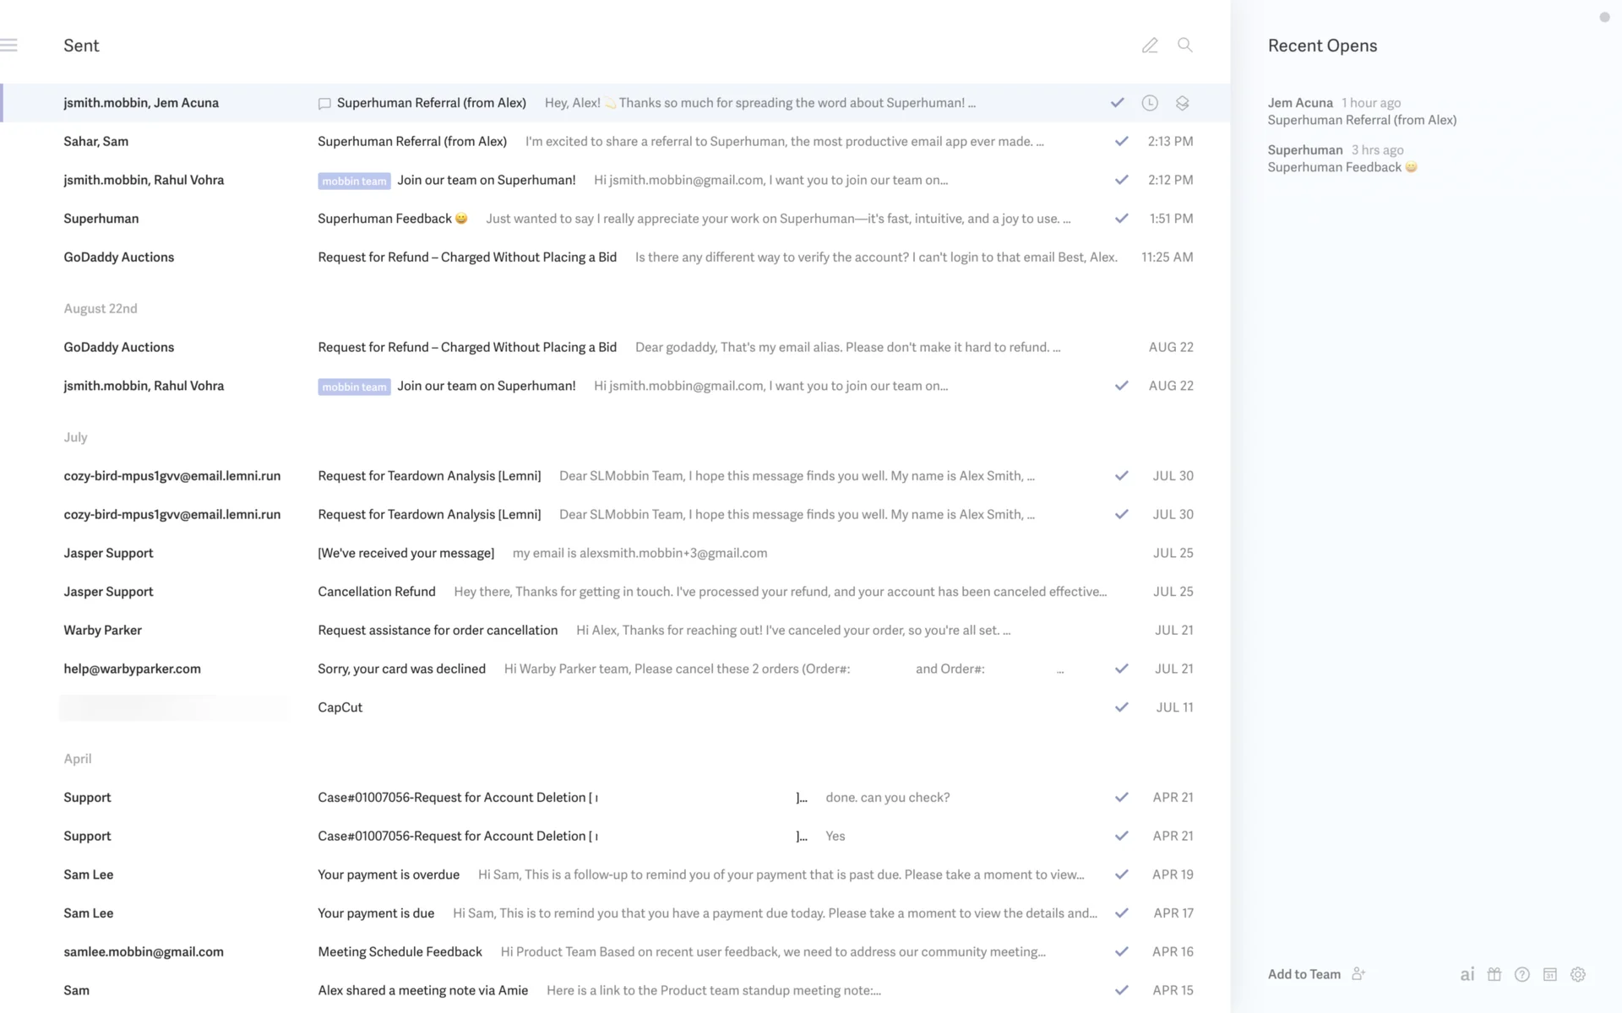Click the mobbin team label tag
Screen dimensions: 1622x1013
pos(354,181)
